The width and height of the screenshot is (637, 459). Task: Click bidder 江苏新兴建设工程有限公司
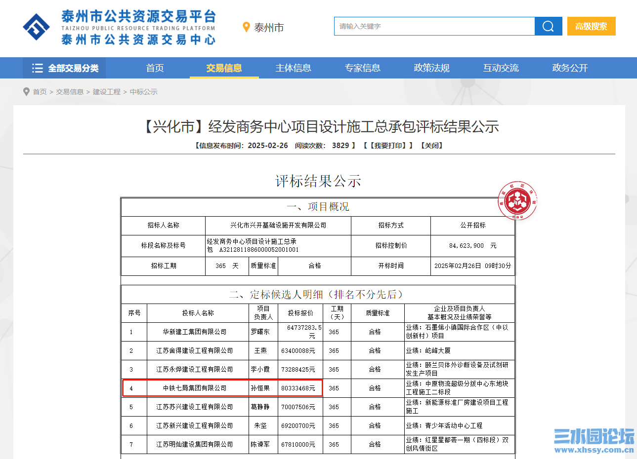pos(195,425)
